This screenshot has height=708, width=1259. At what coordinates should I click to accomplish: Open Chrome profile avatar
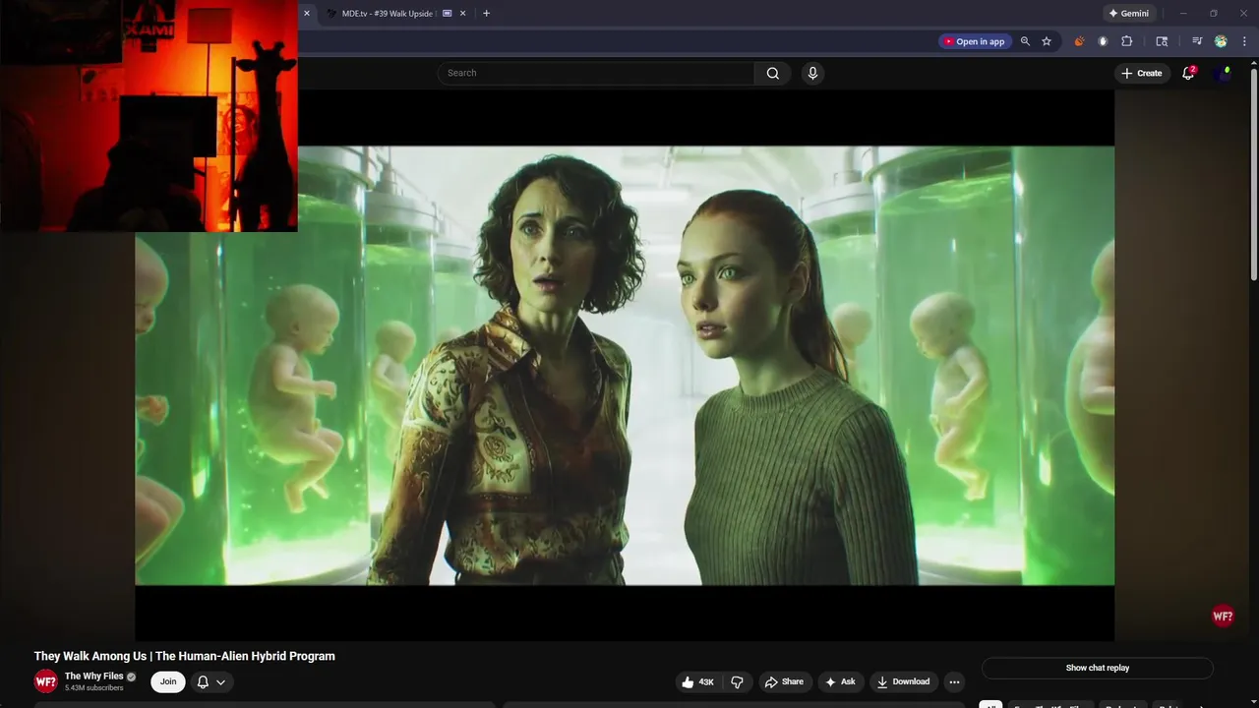pos(1221,41)
